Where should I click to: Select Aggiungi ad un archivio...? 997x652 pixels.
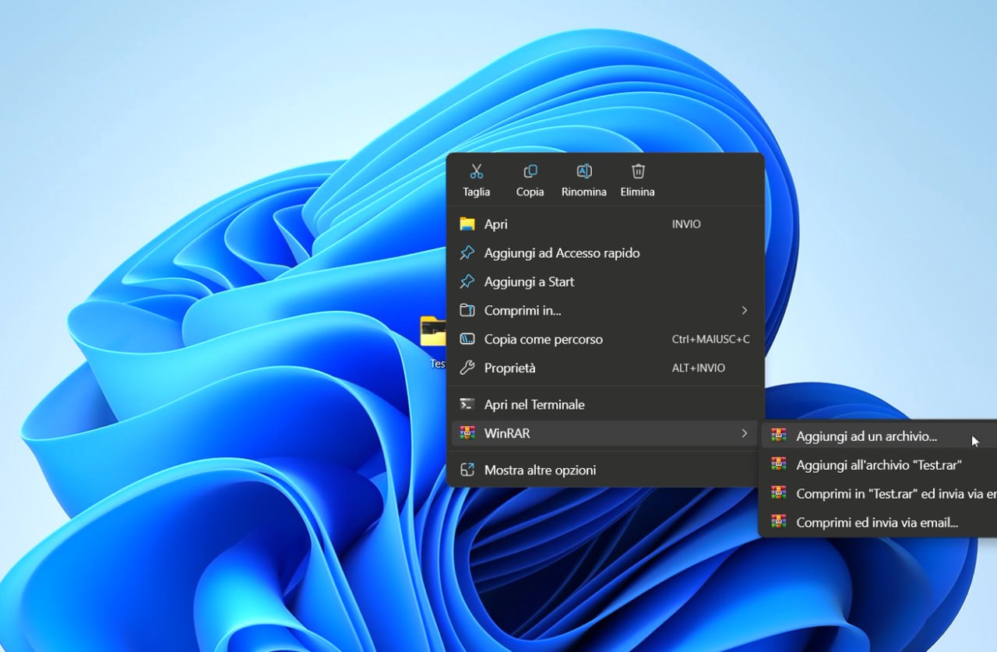click(x=866, y=437)
